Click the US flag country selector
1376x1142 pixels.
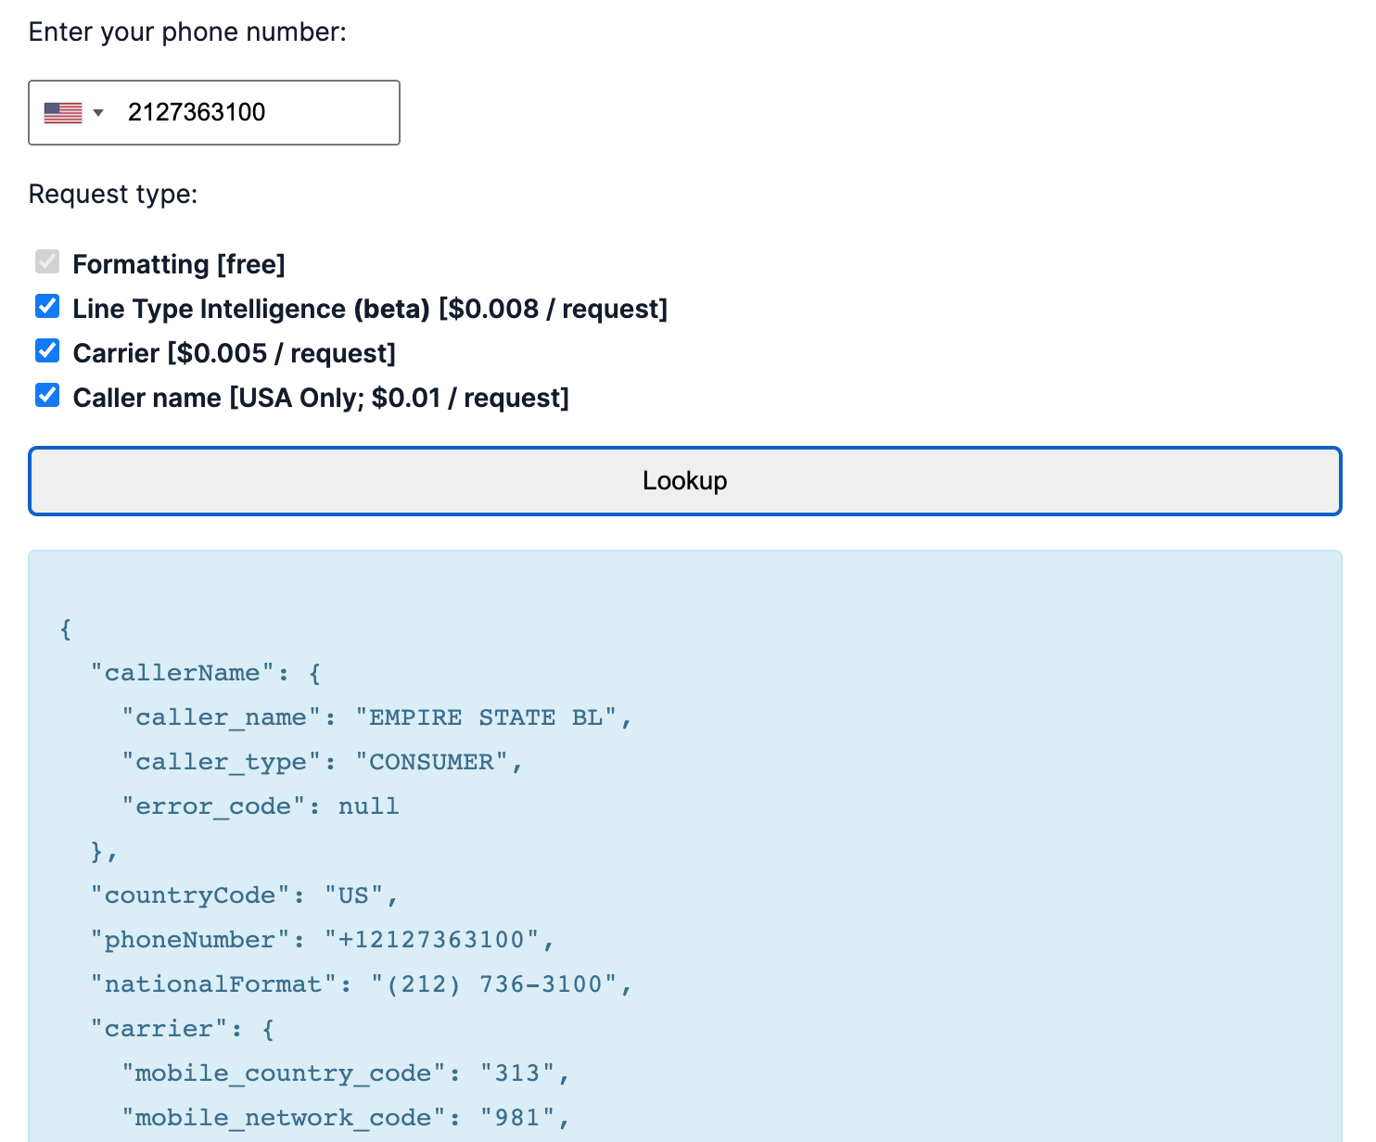[63, 113]
